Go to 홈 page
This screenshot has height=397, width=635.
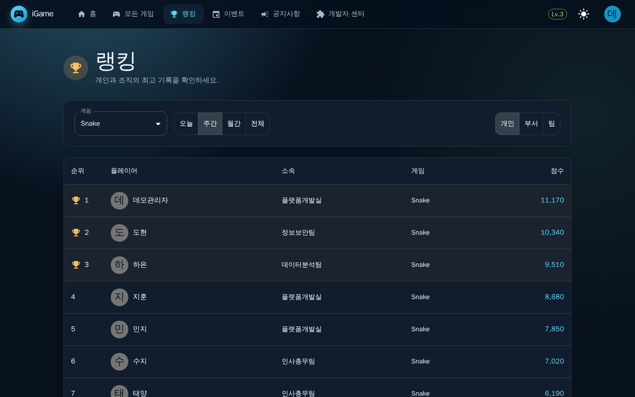[87, 14]
